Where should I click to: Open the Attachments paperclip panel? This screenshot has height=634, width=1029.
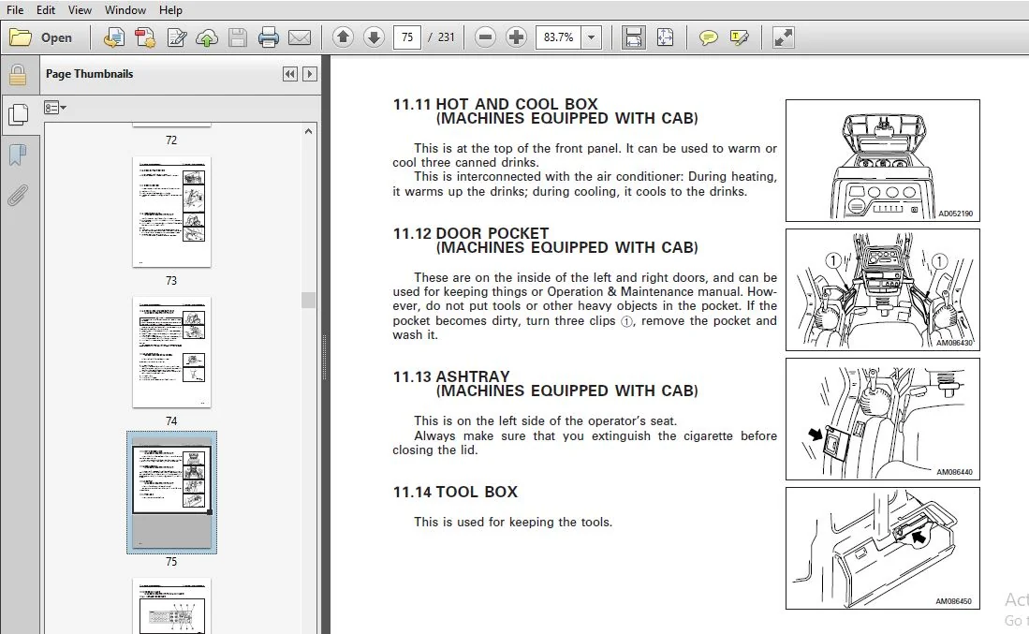tap(18, 195)
